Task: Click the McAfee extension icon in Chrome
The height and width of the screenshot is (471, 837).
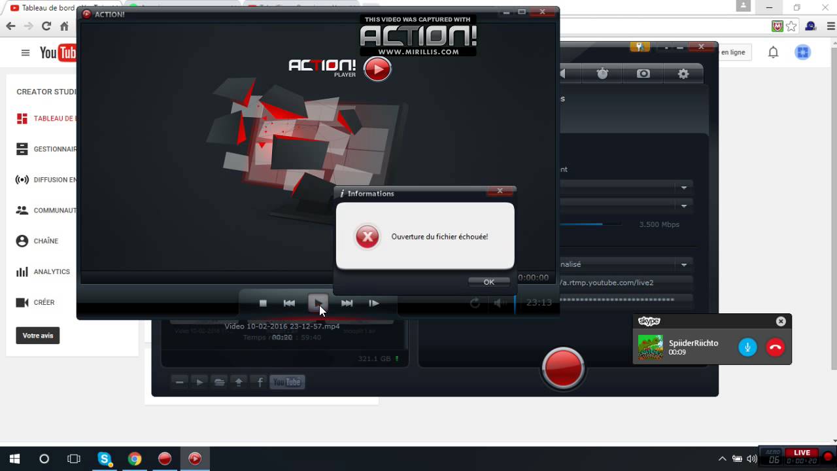Action: tap(777, 26)
